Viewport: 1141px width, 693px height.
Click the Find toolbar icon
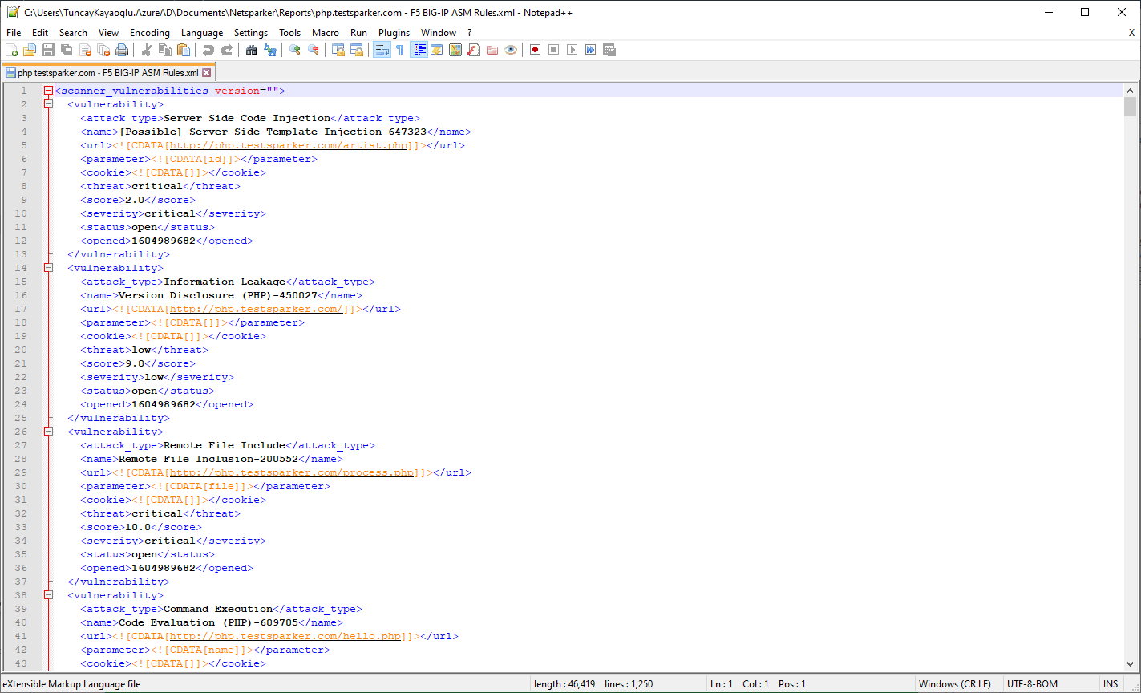click(x=251, y=49)
